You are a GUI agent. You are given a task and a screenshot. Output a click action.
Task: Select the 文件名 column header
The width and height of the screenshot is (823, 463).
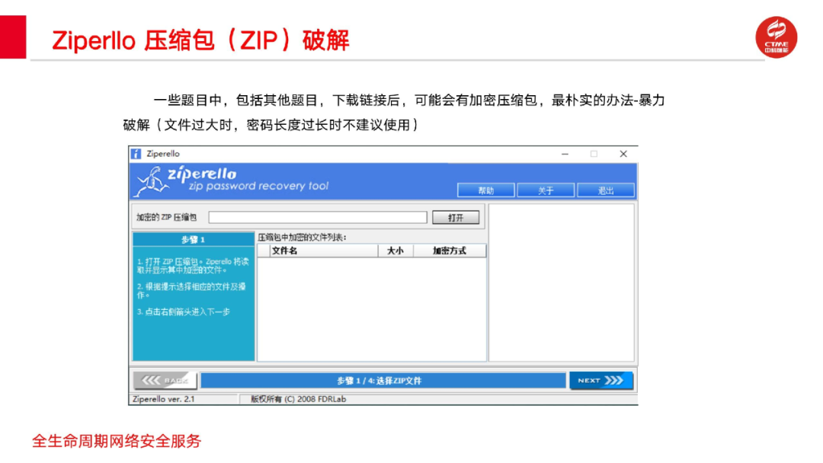324,251
